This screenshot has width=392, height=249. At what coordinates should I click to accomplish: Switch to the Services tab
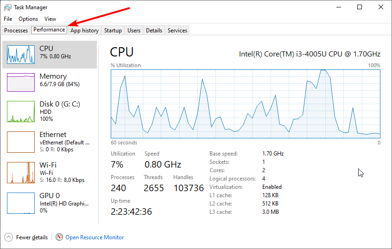point(177,31)
